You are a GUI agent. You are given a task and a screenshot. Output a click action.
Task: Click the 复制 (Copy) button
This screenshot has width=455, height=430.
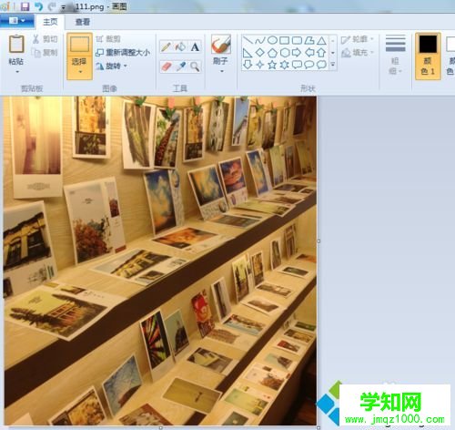[x=45, y=53]
